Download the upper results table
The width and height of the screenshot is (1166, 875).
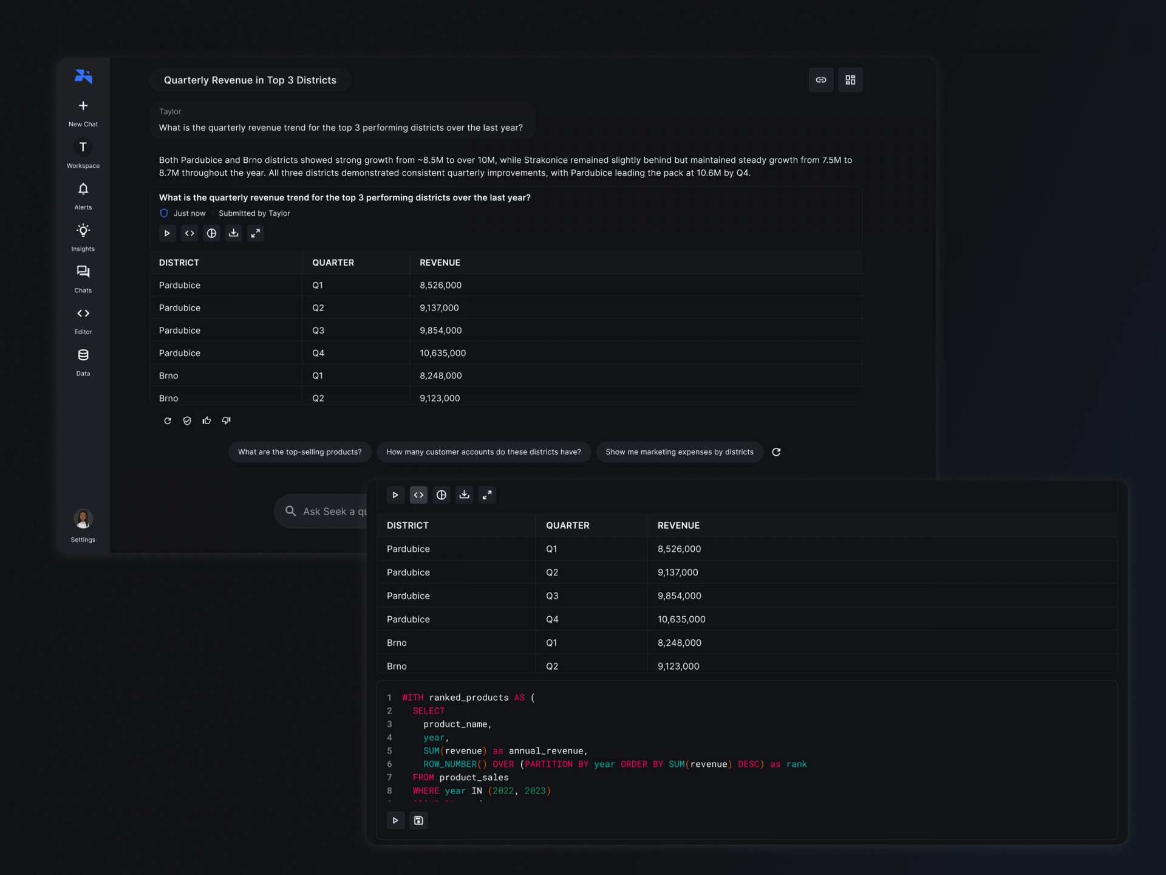pos(233,233)
